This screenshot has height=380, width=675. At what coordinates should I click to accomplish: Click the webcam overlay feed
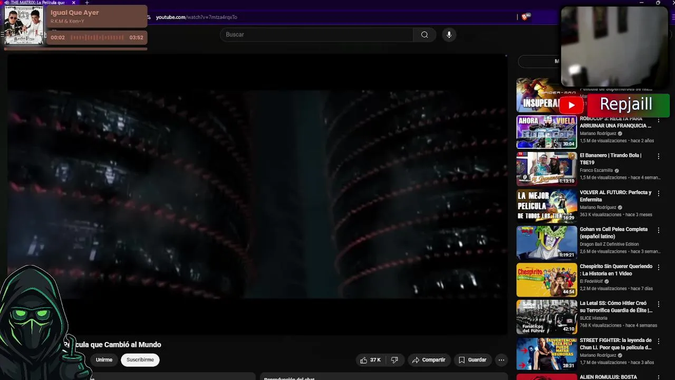tap(614, 46)
